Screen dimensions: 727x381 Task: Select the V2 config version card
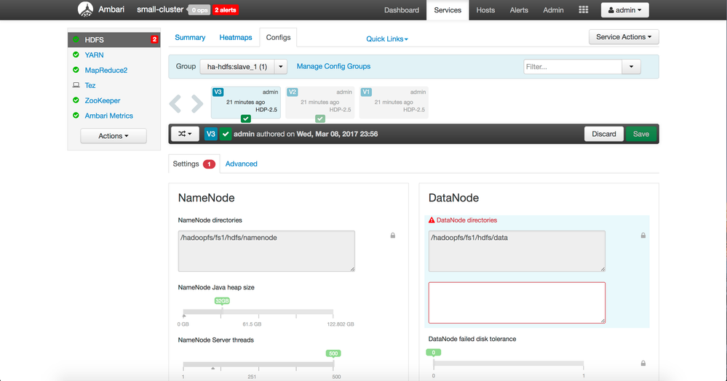point(320,103)
